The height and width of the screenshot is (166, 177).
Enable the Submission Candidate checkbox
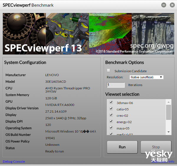pos(109,70)
